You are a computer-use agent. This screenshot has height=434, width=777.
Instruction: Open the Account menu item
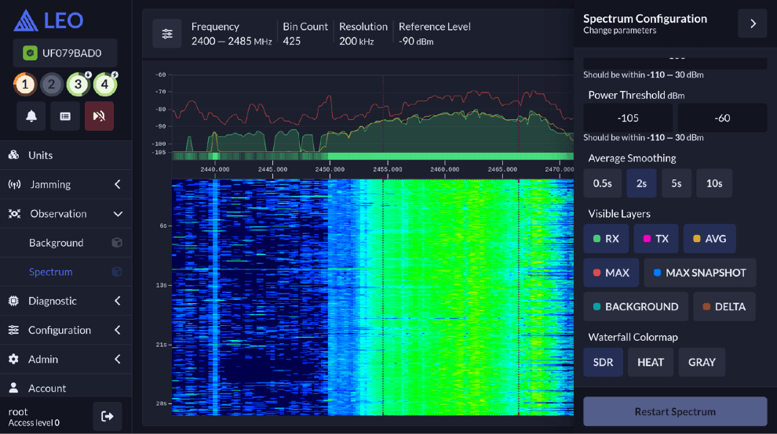pyautogui.click(x=66, y=388)
